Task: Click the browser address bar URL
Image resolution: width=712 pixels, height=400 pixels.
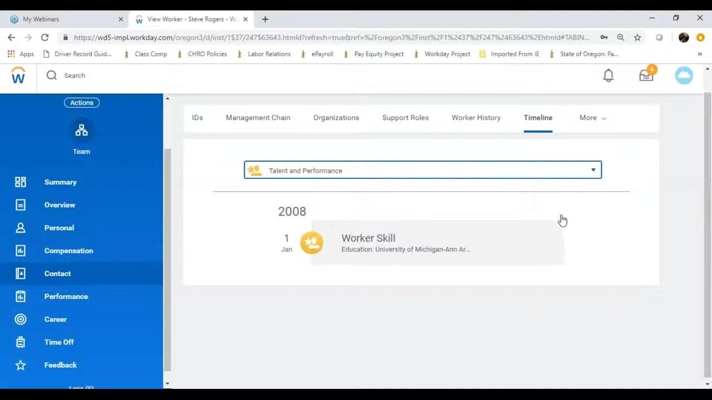Action: pyautogui.click(x=332, y=38)
